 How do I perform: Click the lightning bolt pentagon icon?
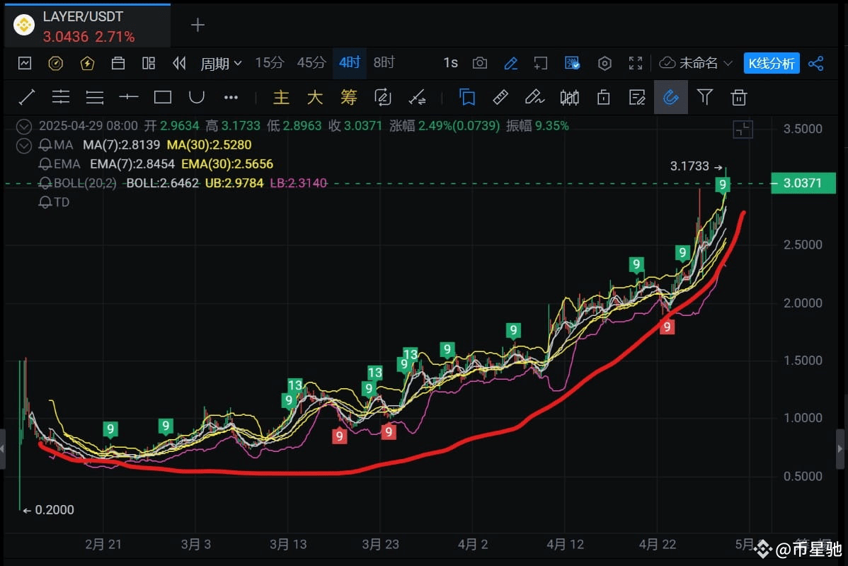[87, 63]
